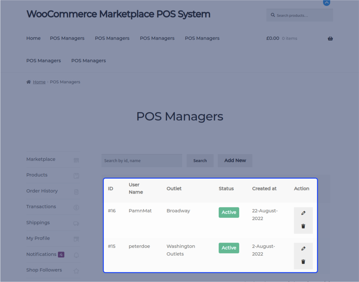The width and height of the screenshot is (359, 282).
Task: Click the ID cell #16
Action: (x=112, y=211)
